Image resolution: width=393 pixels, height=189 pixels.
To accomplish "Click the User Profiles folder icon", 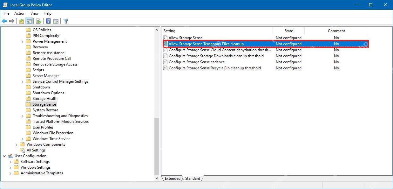I will 28,127.
